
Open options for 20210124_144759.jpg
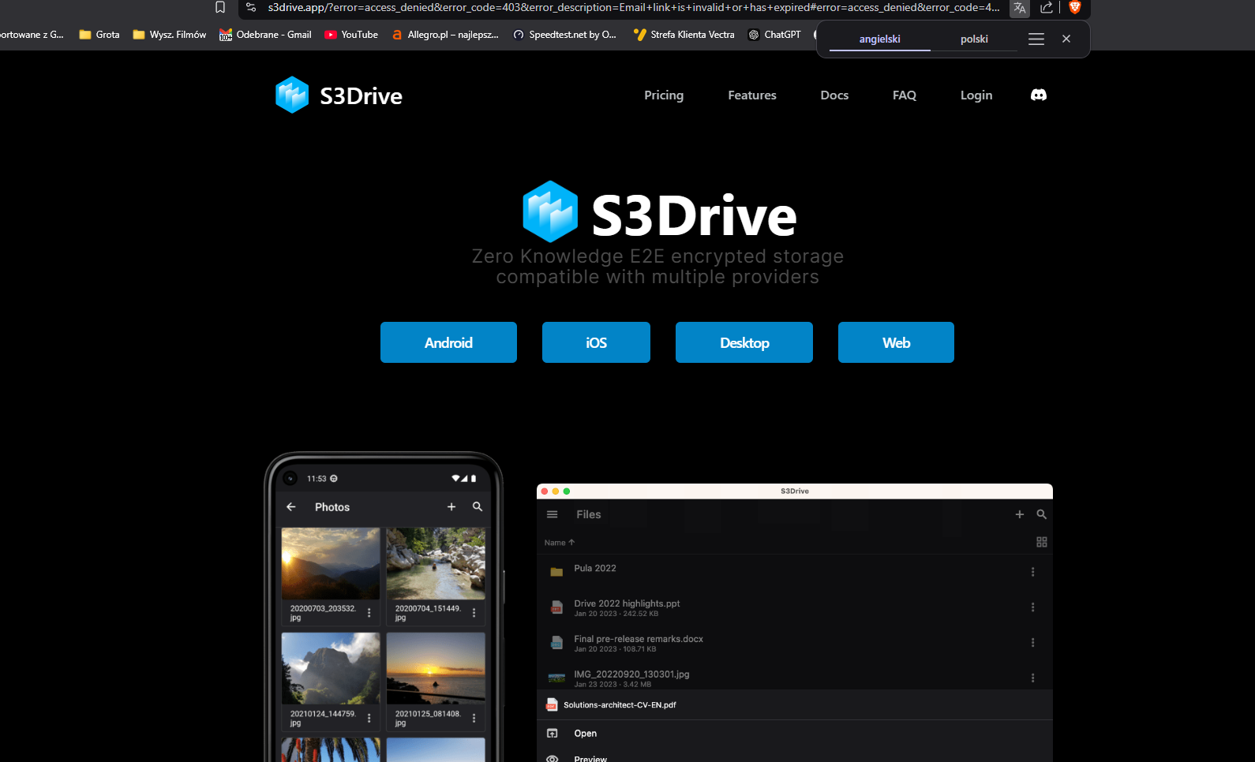(x=369, y=718)
